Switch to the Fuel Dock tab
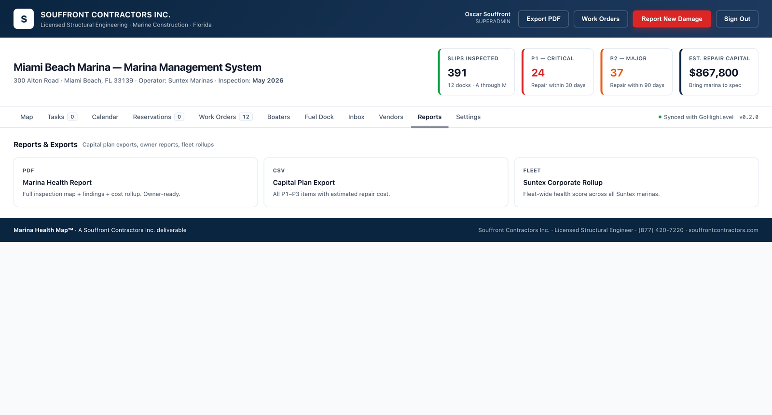 click(319, 117)
